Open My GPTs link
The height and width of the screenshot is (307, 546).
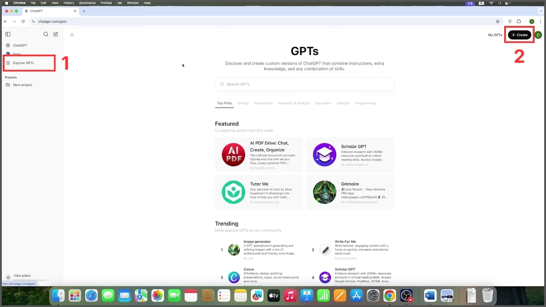click(x=495, y=35)
